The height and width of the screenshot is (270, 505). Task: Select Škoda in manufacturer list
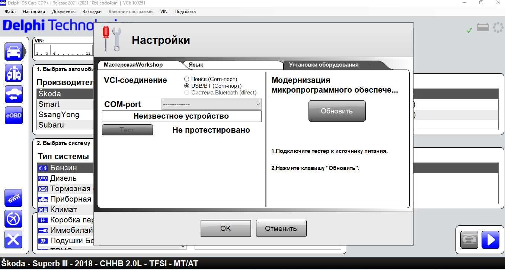pyautogui.click(x=65, y=94)
